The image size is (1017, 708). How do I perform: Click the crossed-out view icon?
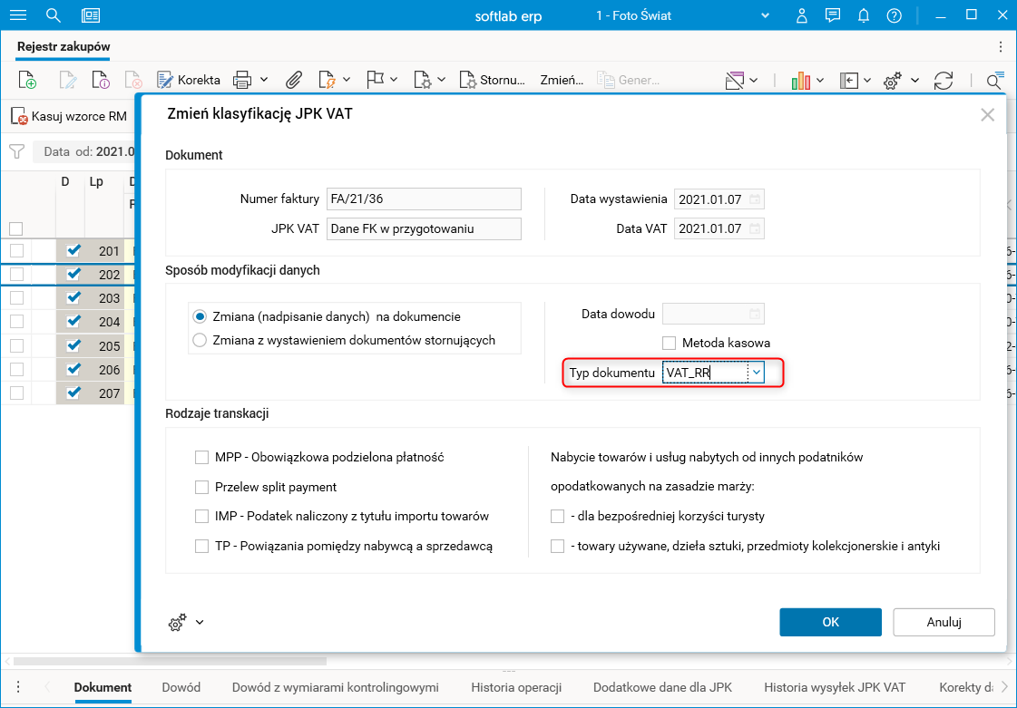pyautogui.click(x=734, y=81)
